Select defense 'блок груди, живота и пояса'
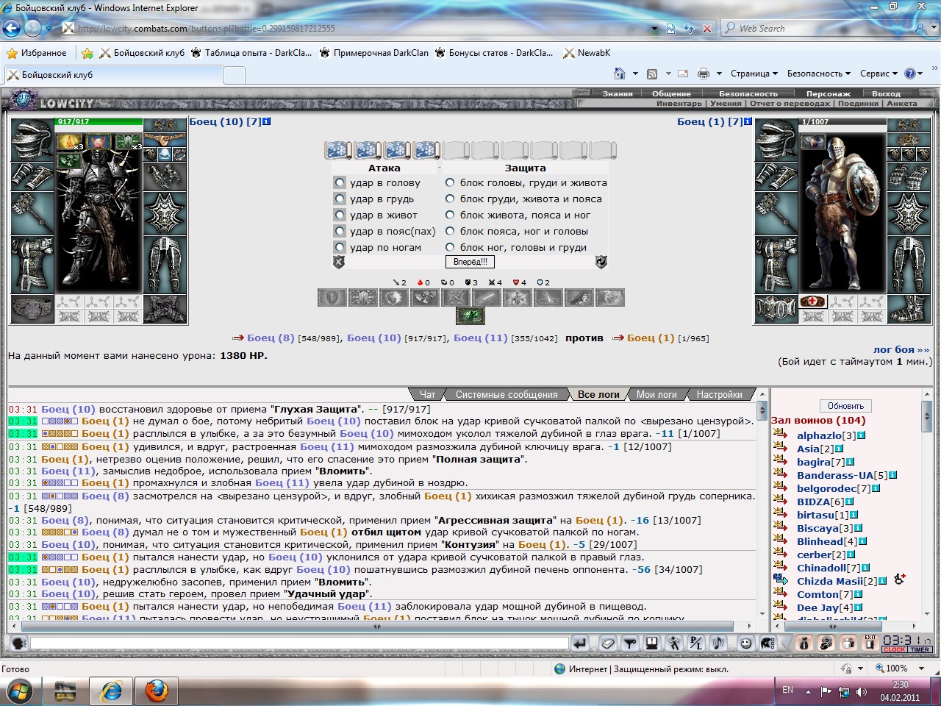 [450, 199]
